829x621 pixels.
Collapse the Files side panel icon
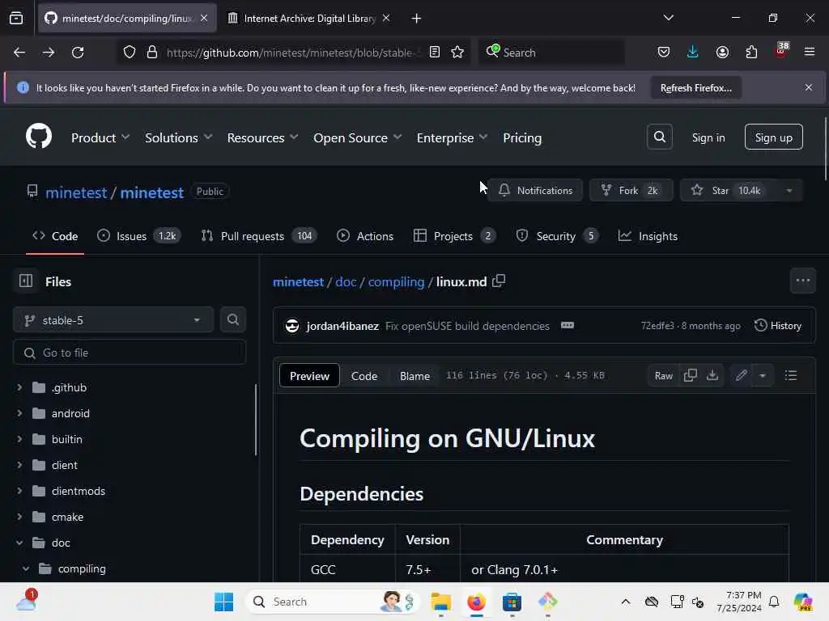(x=26, y=281)
